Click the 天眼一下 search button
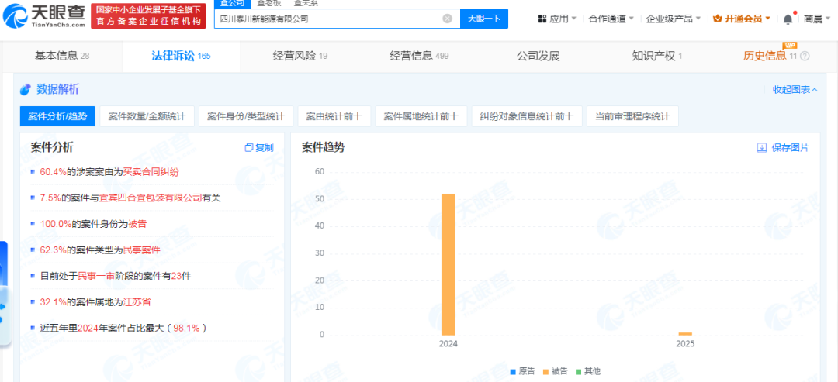The width and height of the screenshot is (838, 382). [484, 19]
